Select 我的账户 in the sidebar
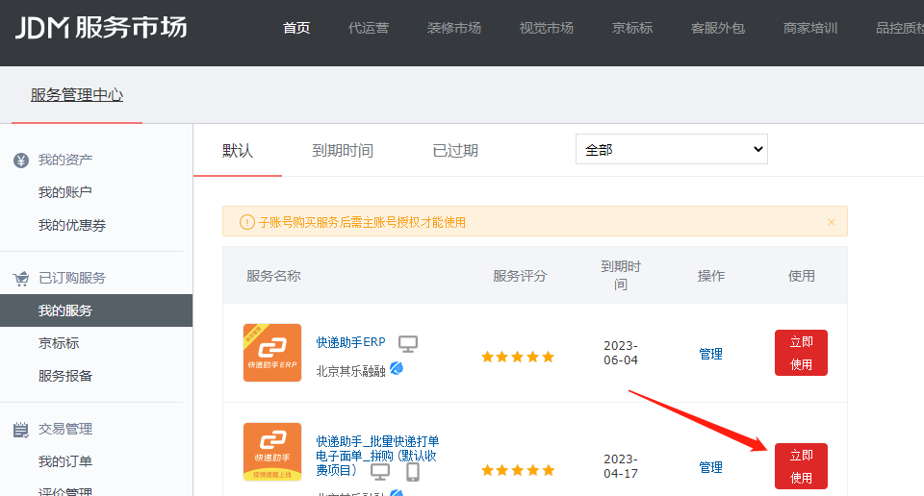 64,192
